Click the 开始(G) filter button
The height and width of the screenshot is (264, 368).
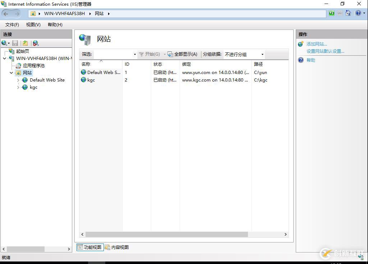149,54
